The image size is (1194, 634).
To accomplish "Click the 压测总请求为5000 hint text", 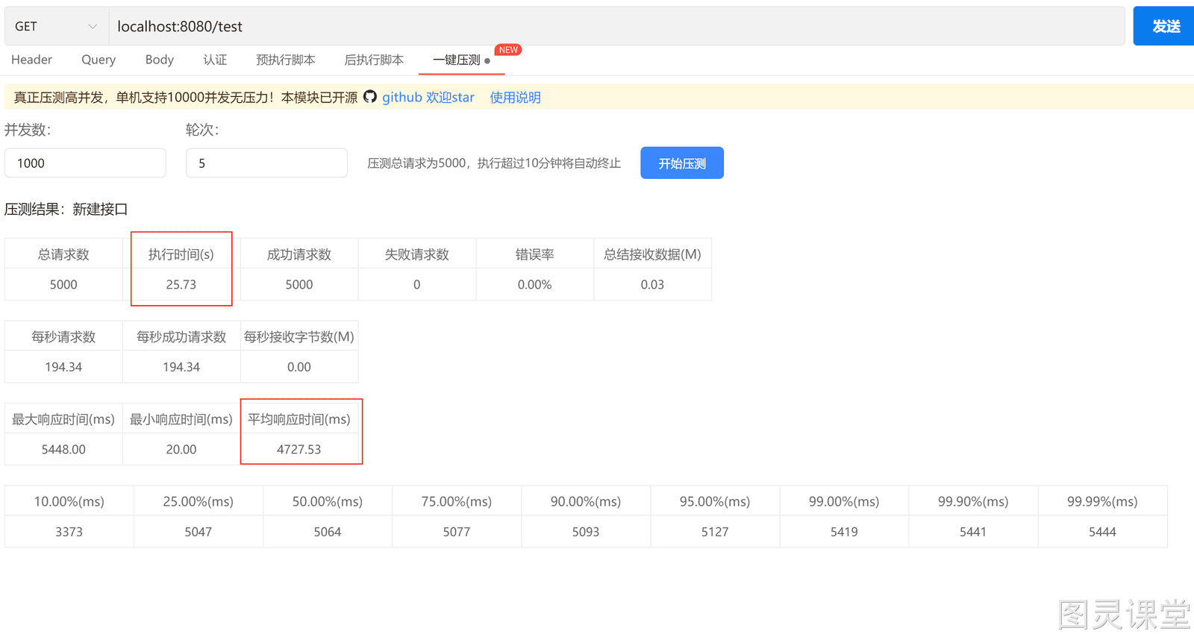I will tap(494, 163).
